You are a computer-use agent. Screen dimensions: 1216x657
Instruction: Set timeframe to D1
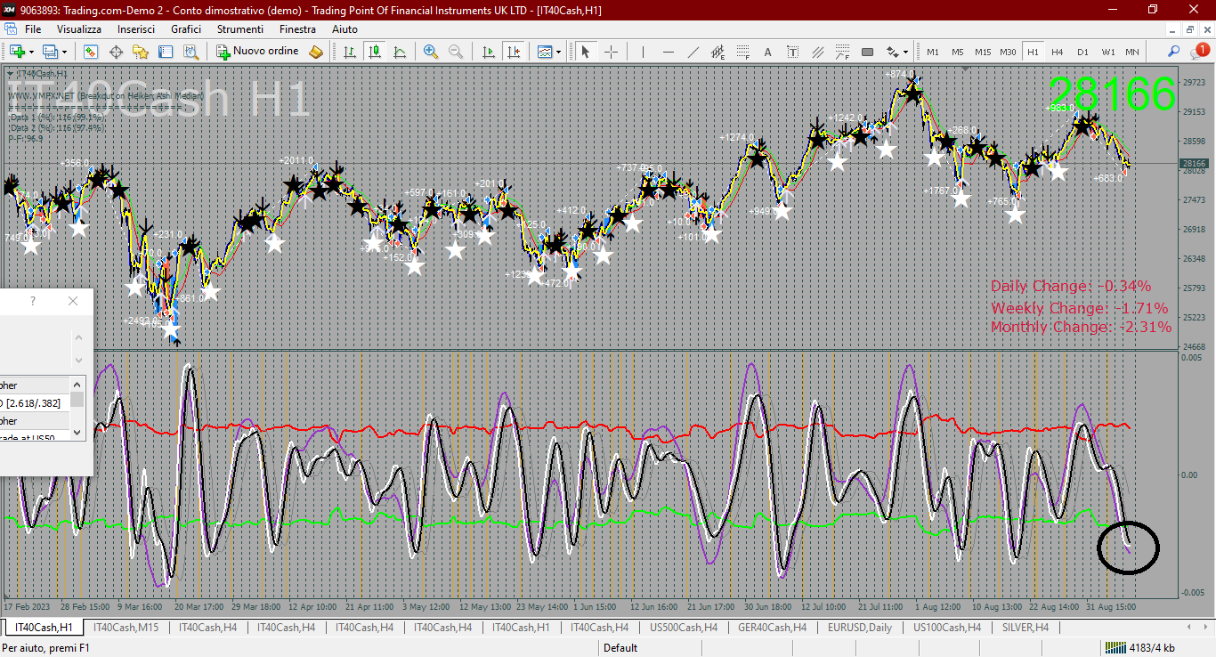(x=1082, y=52)
